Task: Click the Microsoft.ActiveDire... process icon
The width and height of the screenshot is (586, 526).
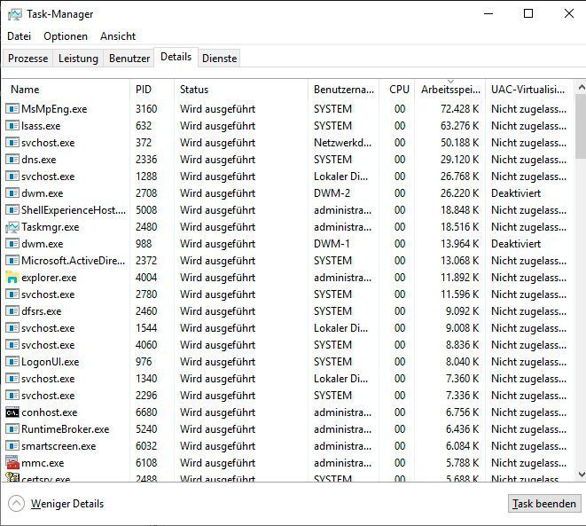Action: pyautogui.click(x=12, y=261)
